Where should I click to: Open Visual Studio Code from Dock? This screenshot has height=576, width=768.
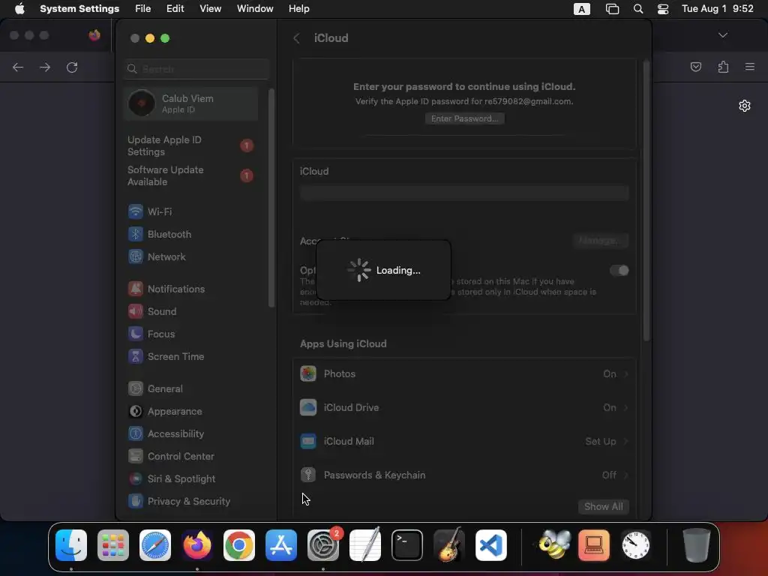click(491, 545)
